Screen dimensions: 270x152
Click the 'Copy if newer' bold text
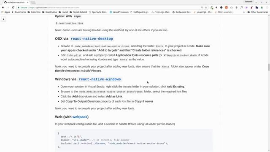[144, 101]
